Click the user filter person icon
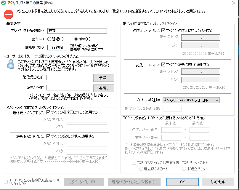The image size is (239, 190). click(11, 64)
